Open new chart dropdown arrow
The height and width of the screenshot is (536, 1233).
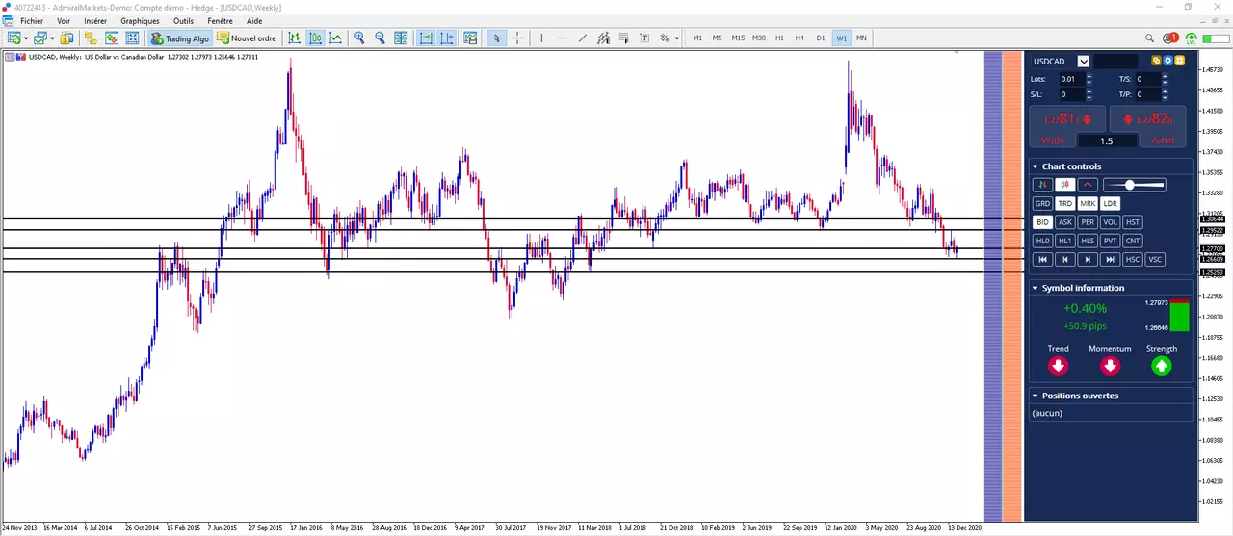25,38
